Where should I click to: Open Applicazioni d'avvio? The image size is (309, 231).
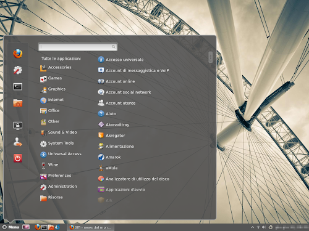click(x=122, y=190)
